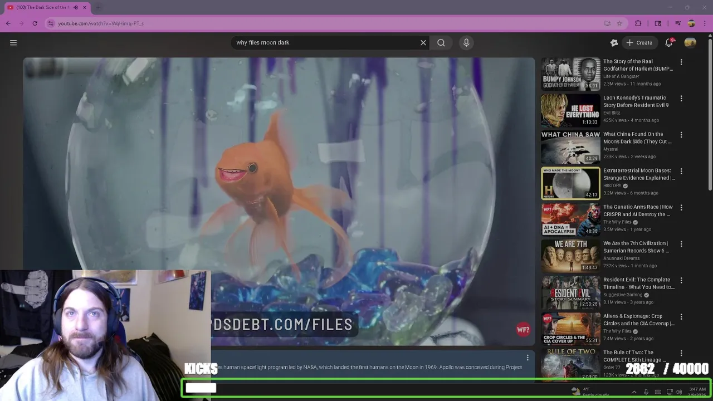
Task: Click the HISTORY channel name
Action: click(612, 185)
